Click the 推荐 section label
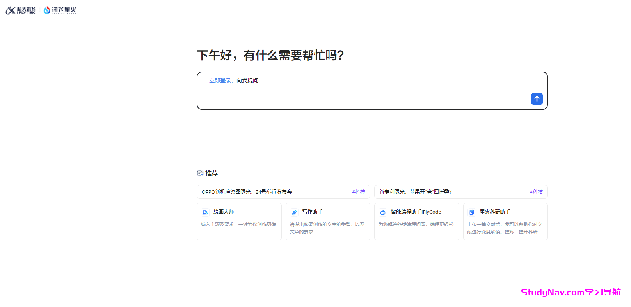The height and width of the screenshot is (307, 631). 212,173
